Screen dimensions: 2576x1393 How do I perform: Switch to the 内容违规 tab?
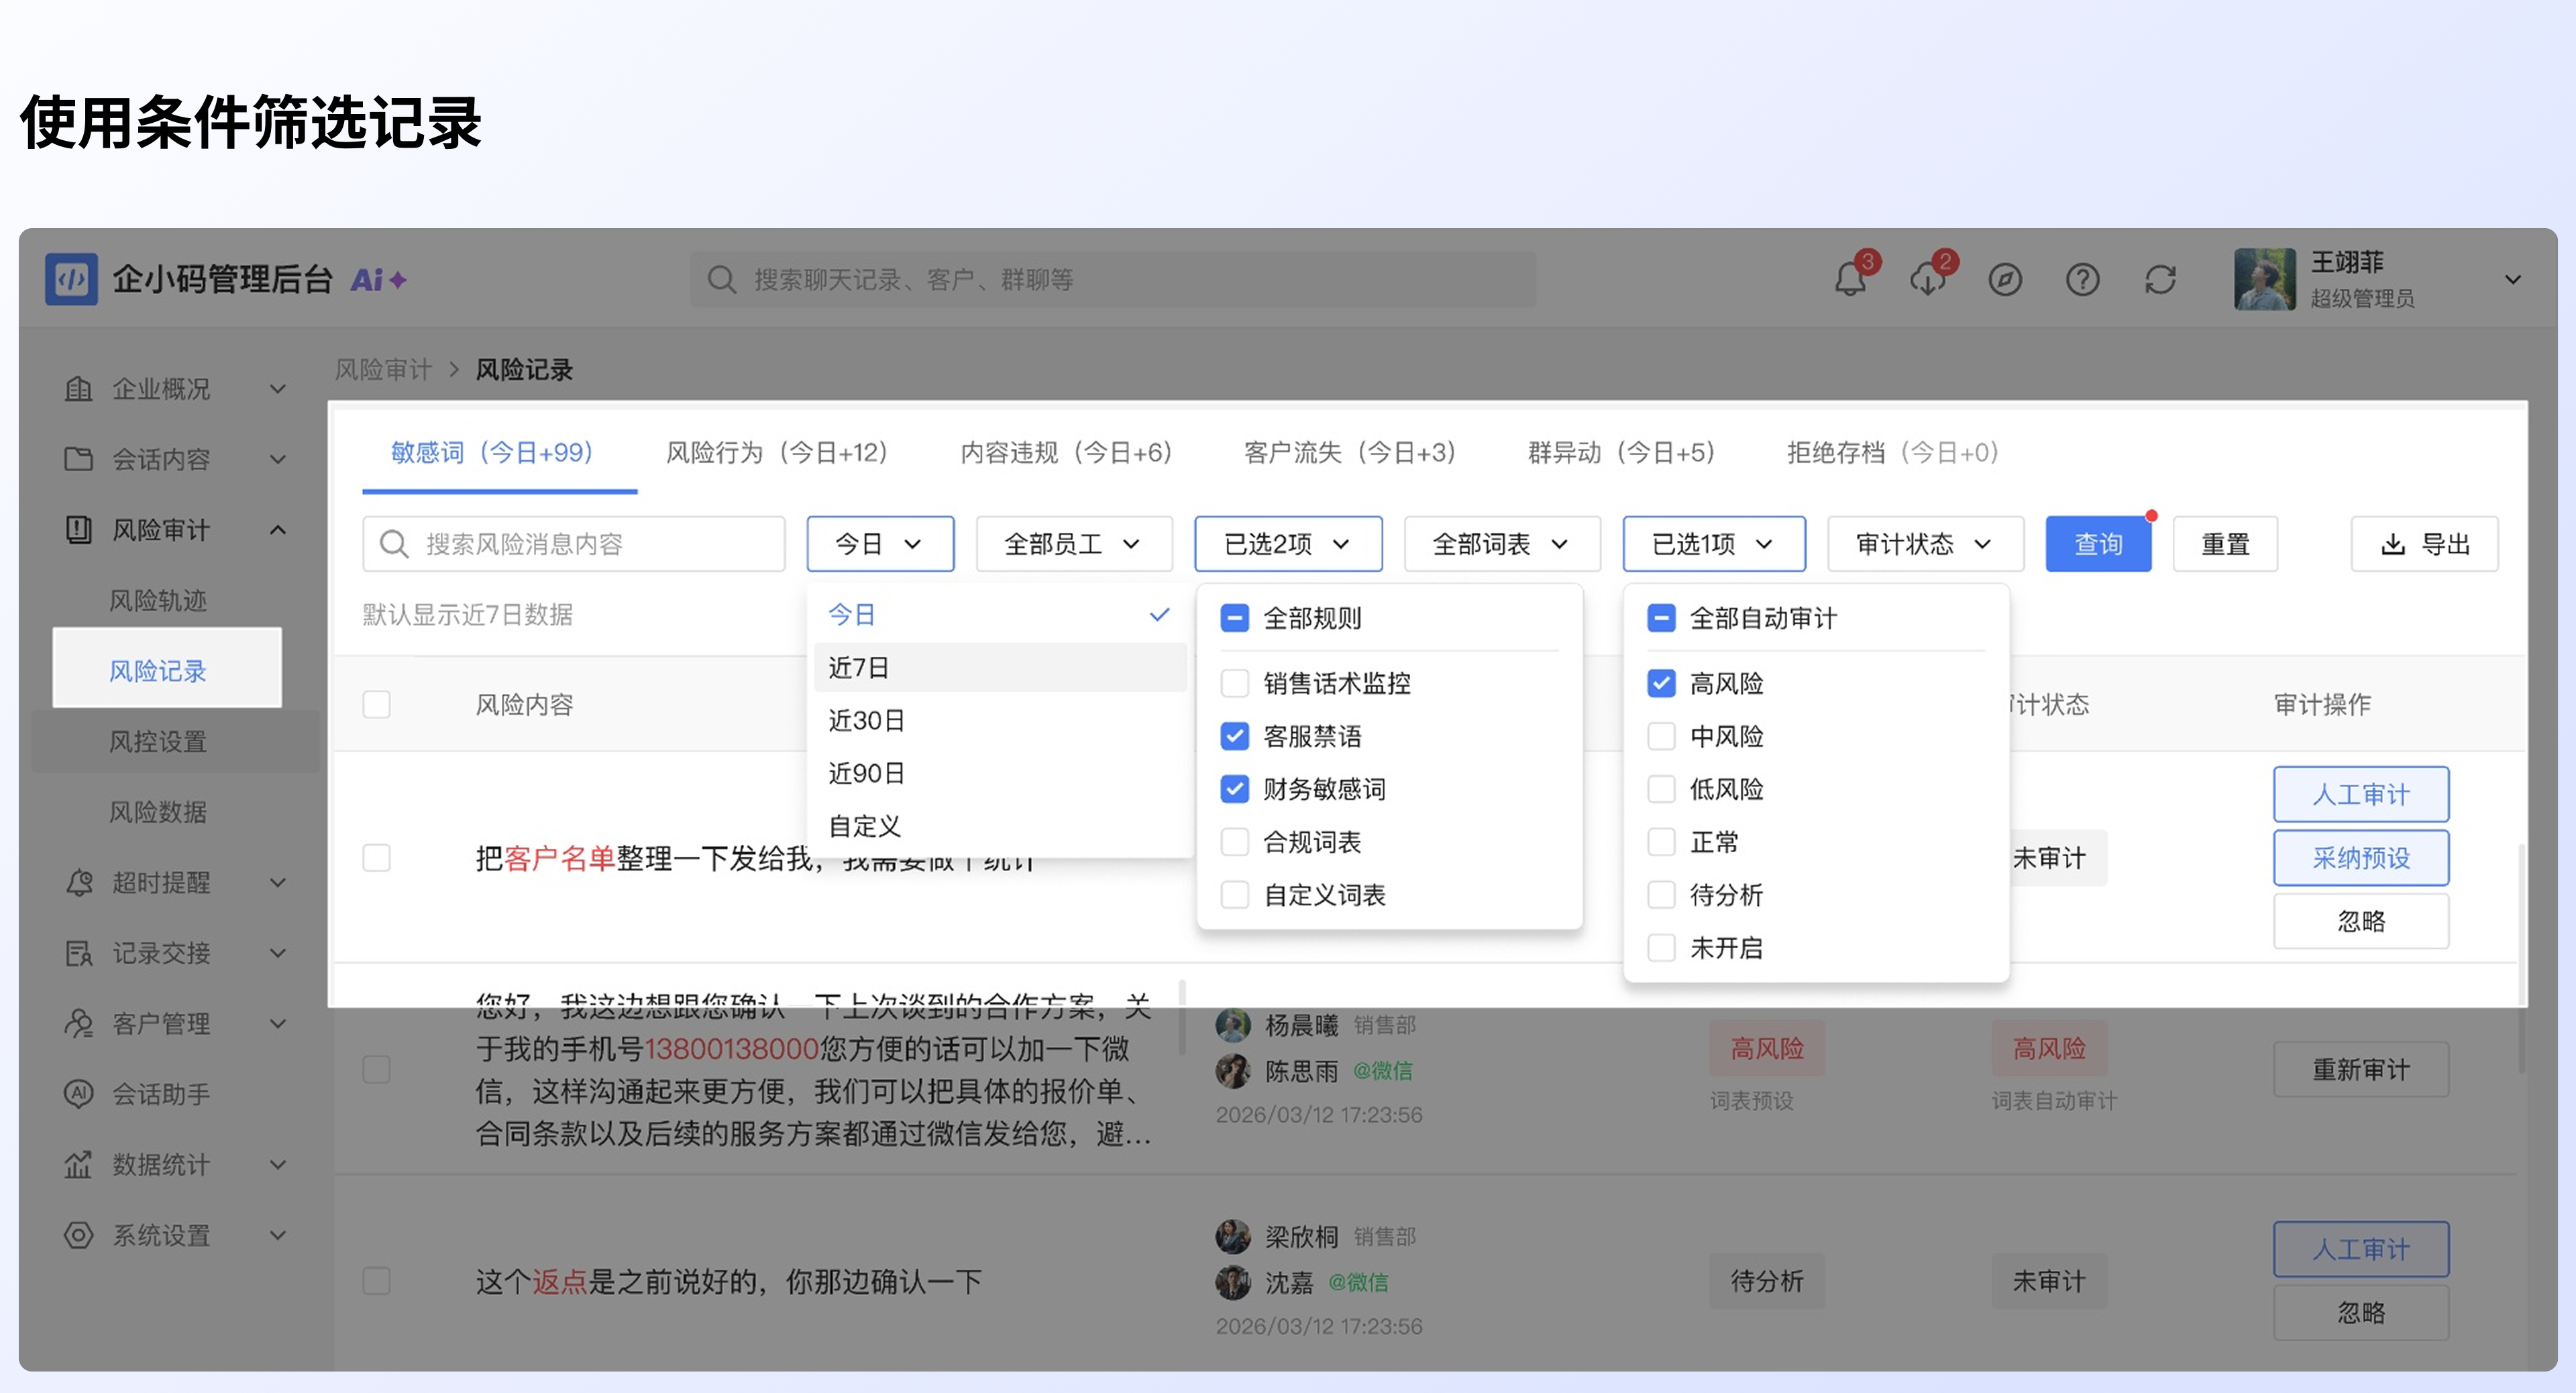pos(1066,453)
